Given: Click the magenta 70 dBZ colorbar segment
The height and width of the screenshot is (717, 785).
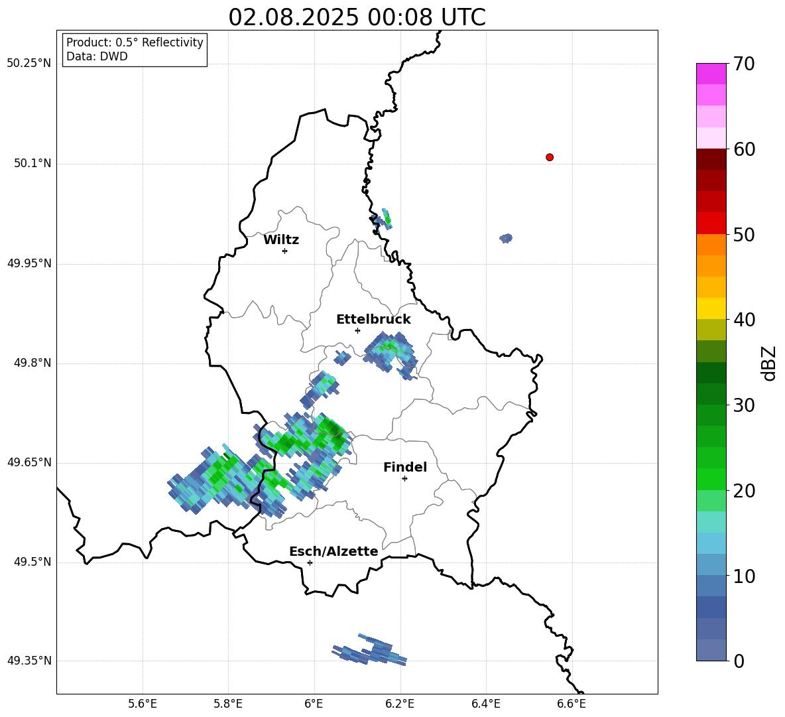Looking at the screenshot, I should (711, 74).
